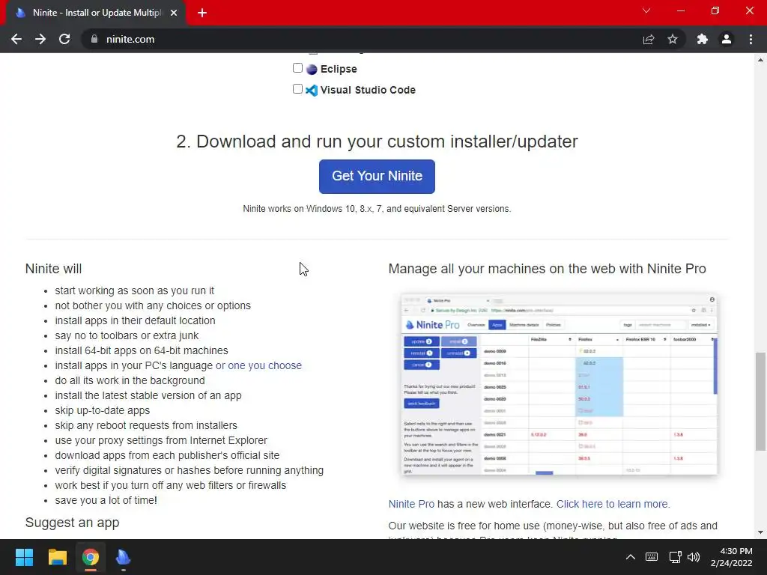Open File Explorer from the taskbar

pos(57,557)
